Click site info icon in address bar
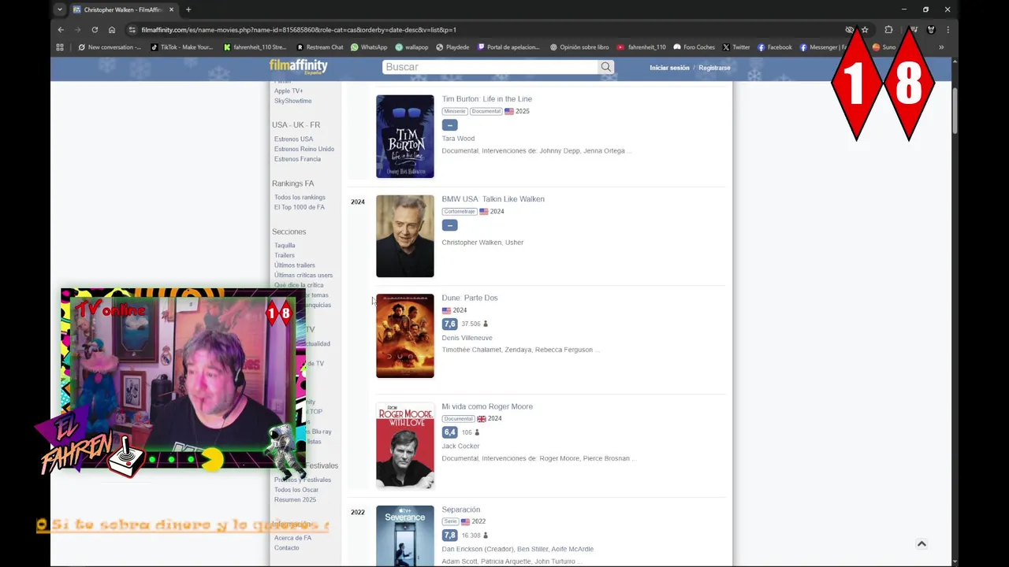The width and height of the screenshot is (1009, 567). click(132, 30)
